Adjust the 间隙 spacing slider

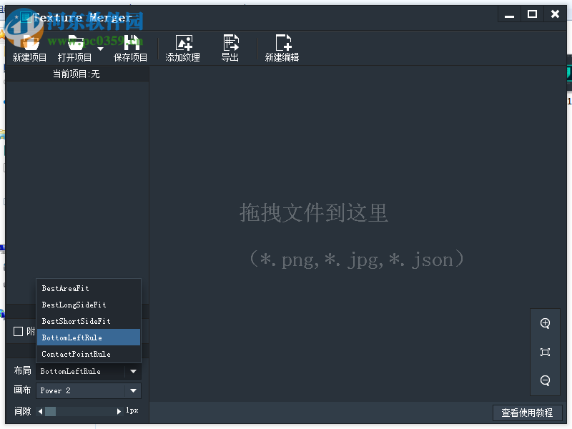[50, 410]
